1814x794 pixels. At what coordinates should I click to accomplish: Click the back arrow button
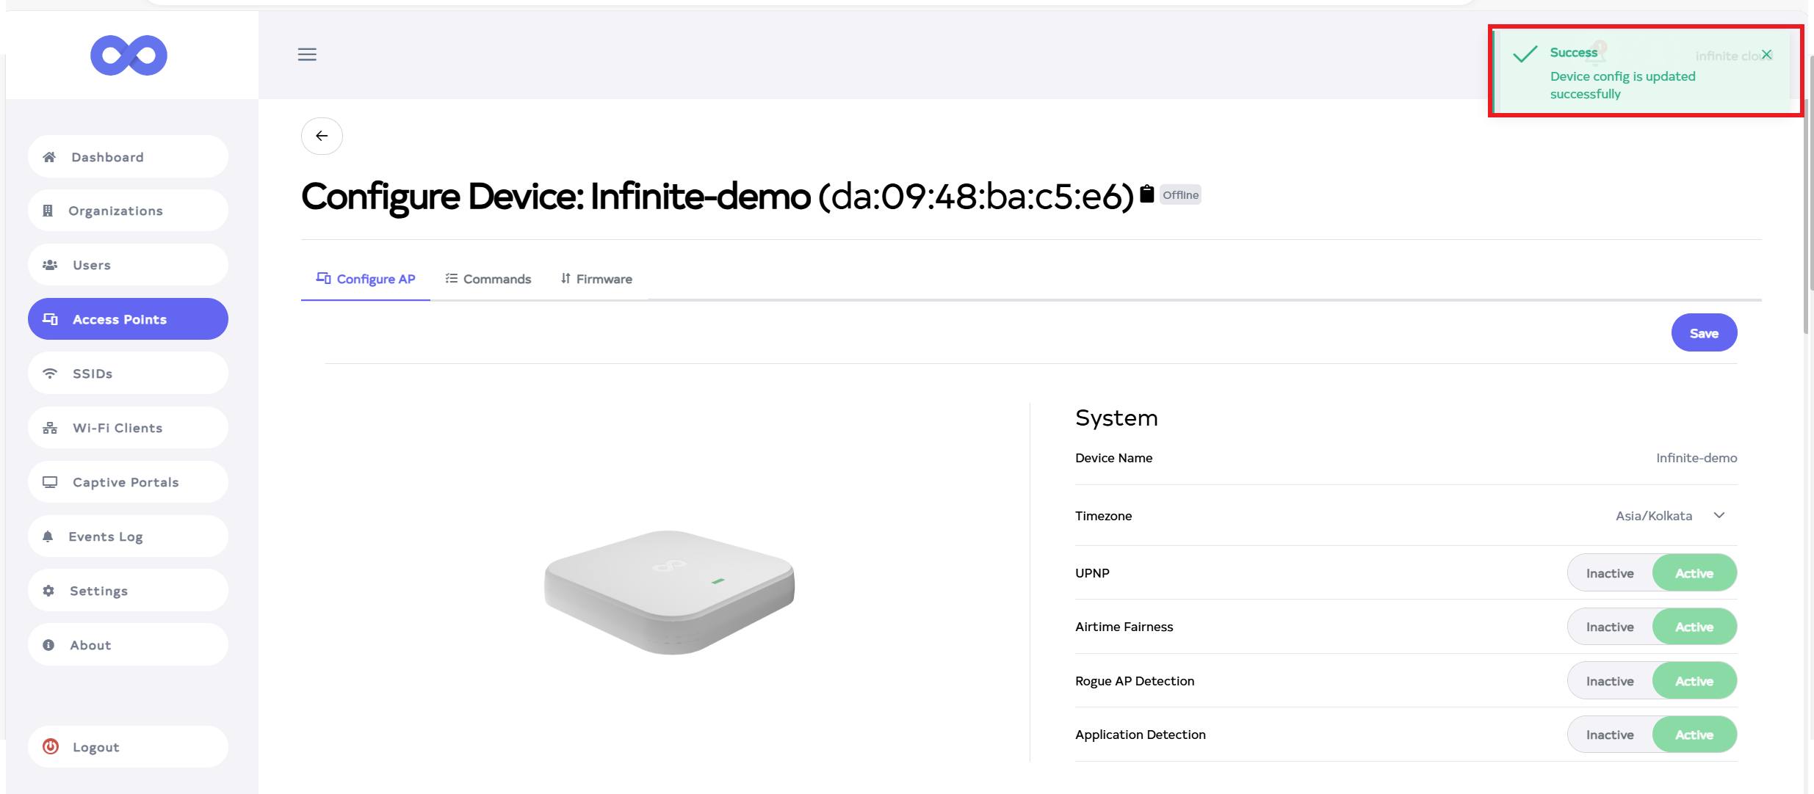point(322,136)
